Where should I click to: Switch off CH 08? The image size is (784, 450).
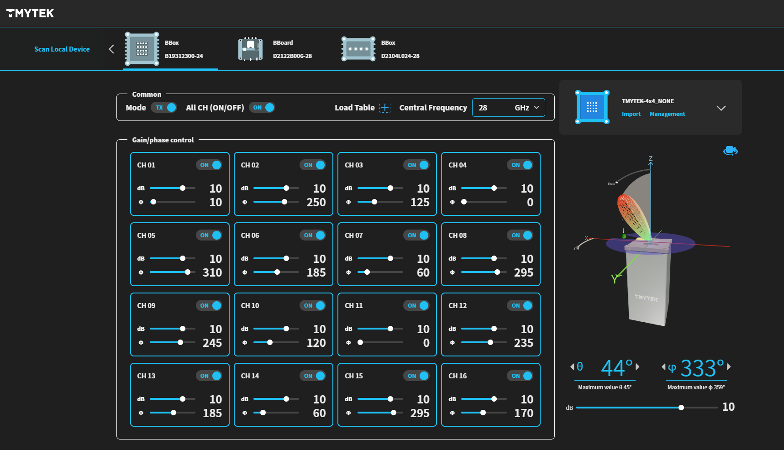[520, 235]
